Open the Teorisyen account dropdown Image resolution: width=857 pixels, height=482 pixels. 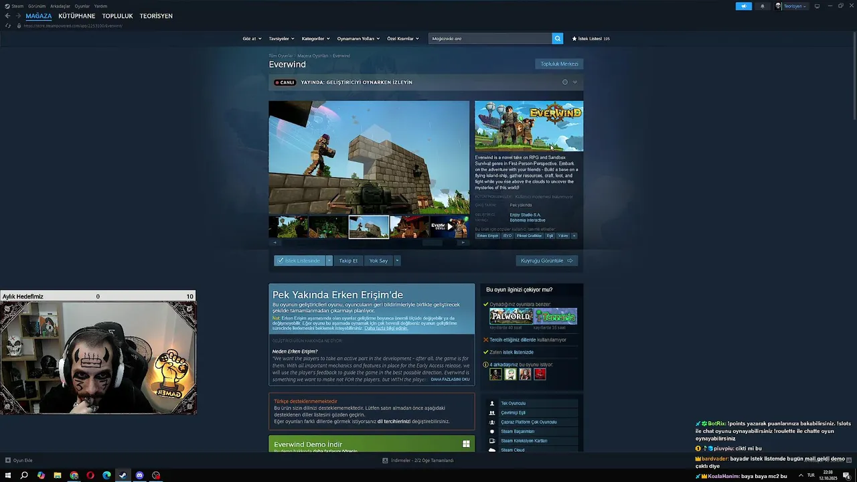[x=791, y=6]
